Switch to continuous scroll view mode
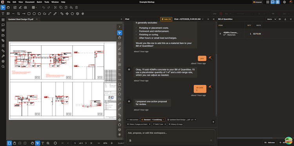294x146 pixels. click(15, 143)
